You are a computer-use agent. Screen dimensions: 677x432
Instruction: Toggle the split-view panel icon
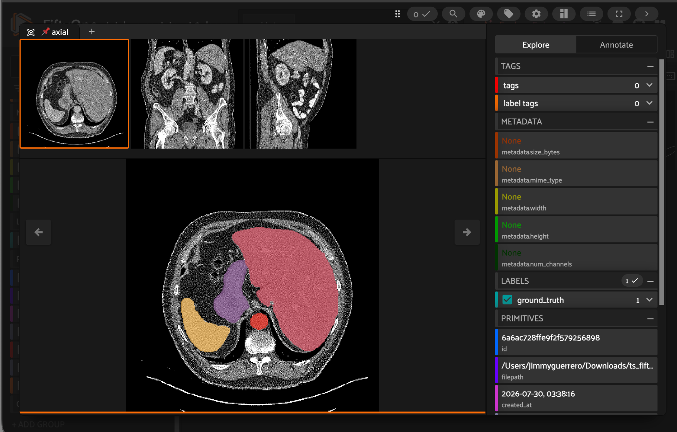click(564, 14)
